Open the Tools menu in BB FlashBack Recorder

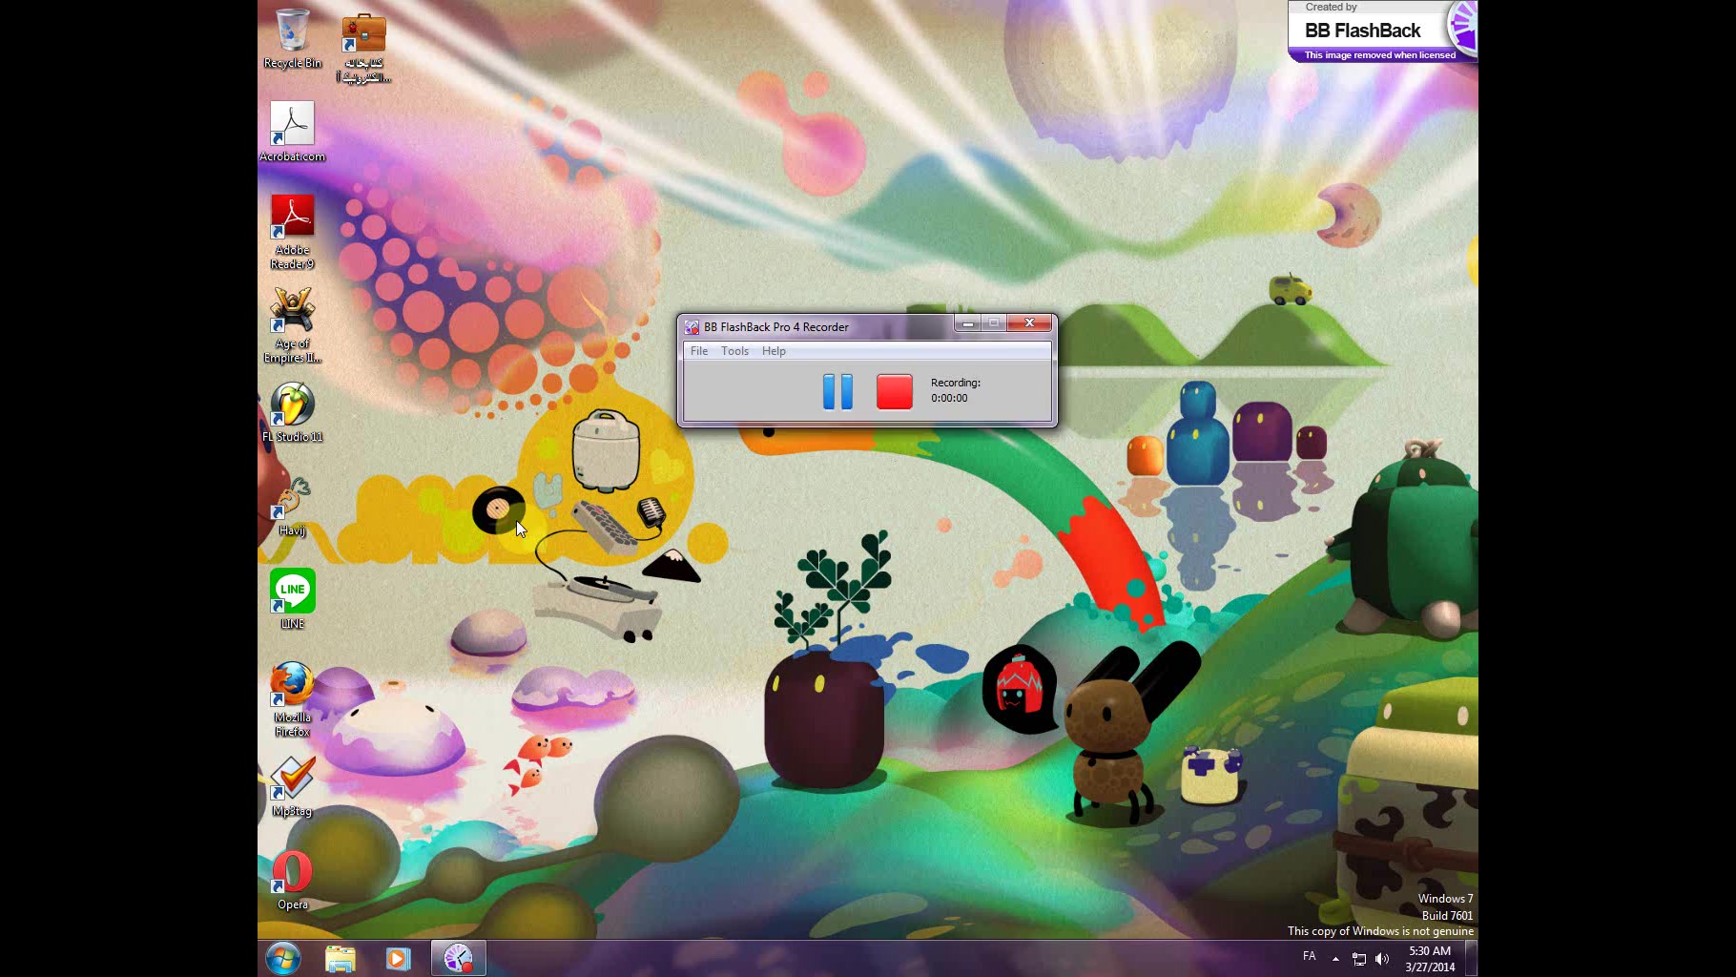(734, 351)
